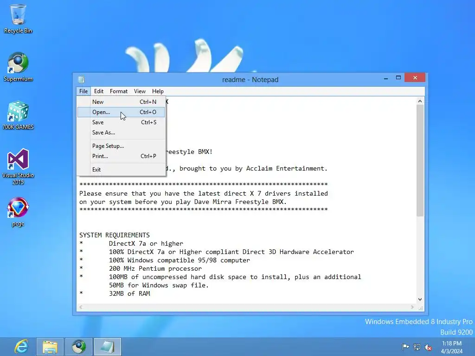Open File Explorer from the taskbar
475x356 pixels.
pos(50,347)
